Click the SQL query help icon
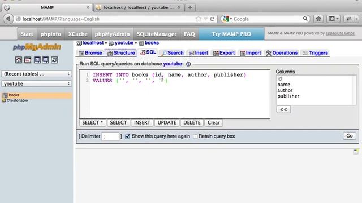The height and width of the screenshot is (203, 362). (188, 64)
